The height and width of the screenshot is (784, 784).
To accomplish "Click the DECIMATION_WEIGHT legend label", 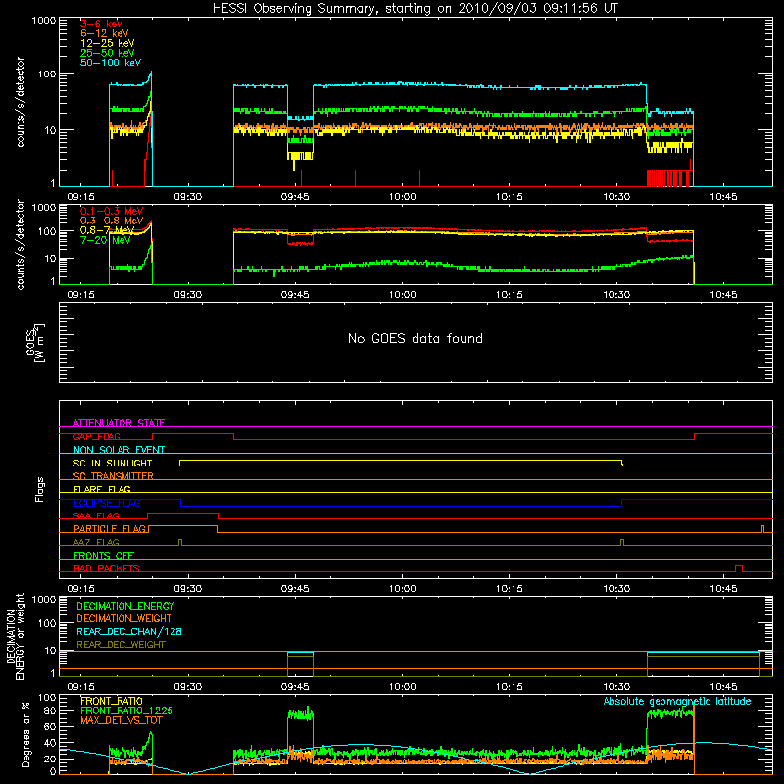I will coord(124,618).
